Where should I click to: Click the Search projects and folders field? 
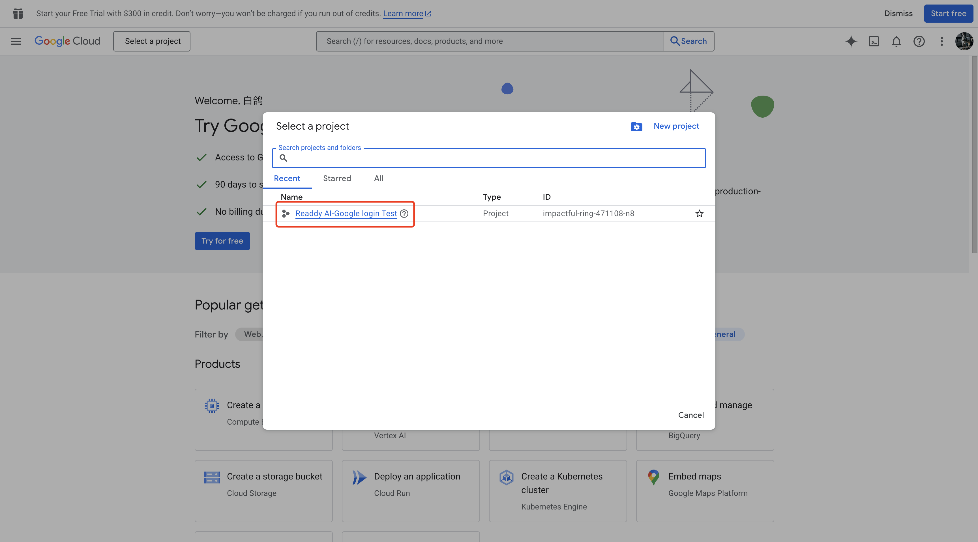pyautogui.click(x=494, y=158)
